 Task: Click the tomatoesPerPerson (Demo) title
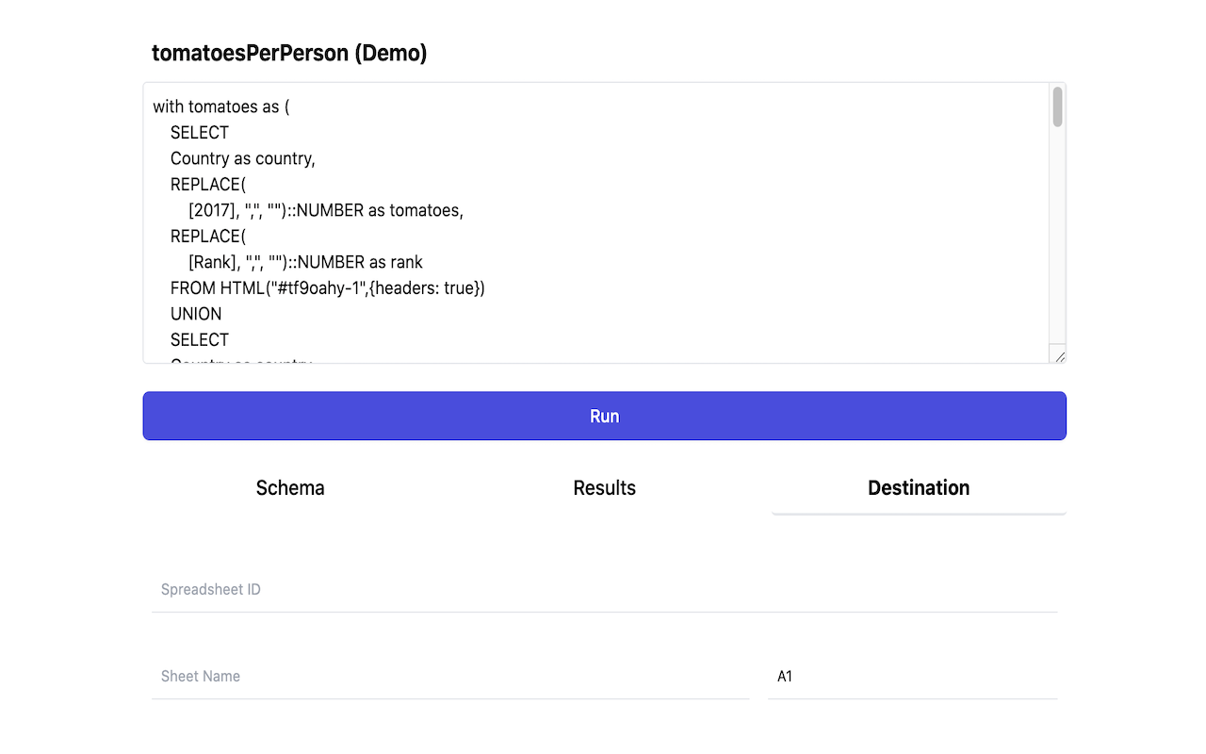[x=289, y=54]
